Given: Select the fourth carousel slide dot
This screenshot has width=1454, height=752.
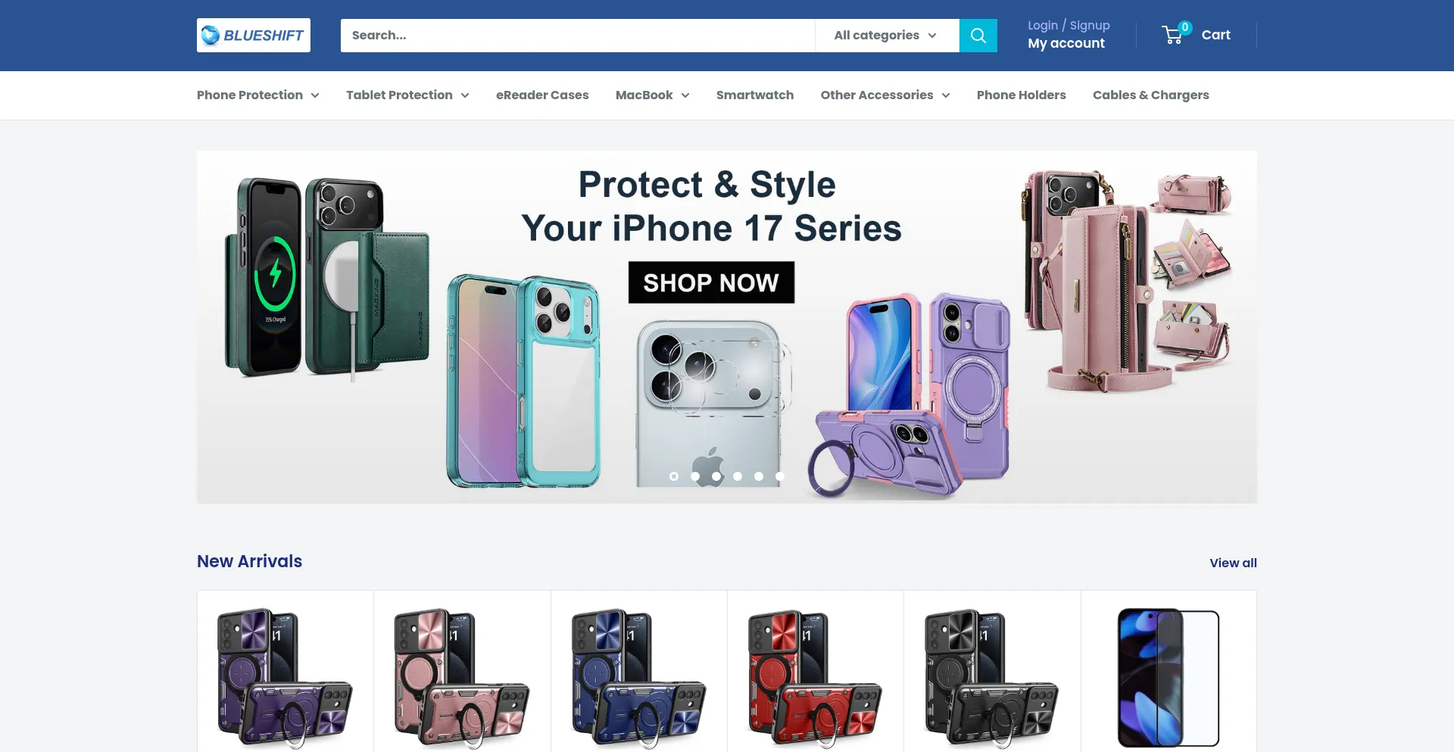Looking at the screenshot, I should [x=738, y=476].
